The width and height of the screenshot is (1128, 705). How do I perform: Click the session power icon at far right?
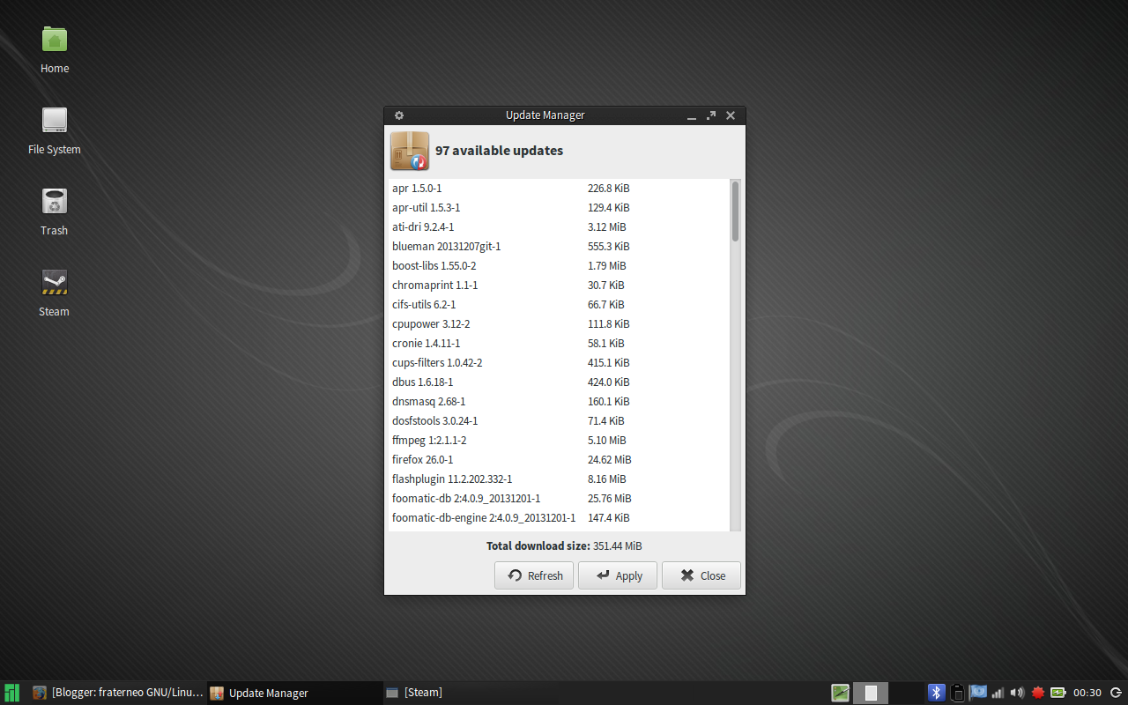click(1117, 693)
